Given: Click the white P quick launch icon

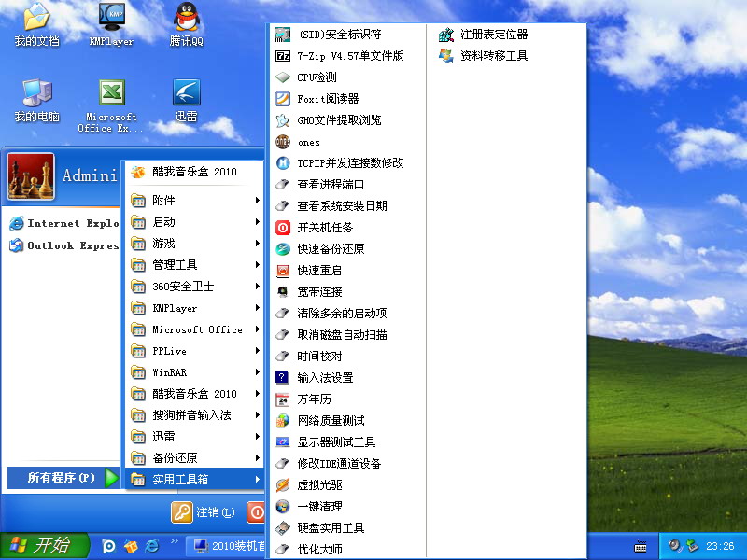Looking at the screenshot, I should 108,546.
